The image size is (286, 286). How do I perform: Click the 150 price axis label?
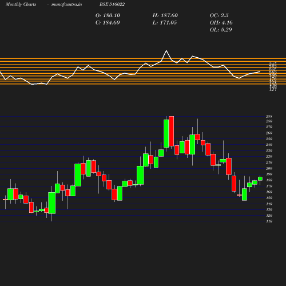tap(269, 198)
